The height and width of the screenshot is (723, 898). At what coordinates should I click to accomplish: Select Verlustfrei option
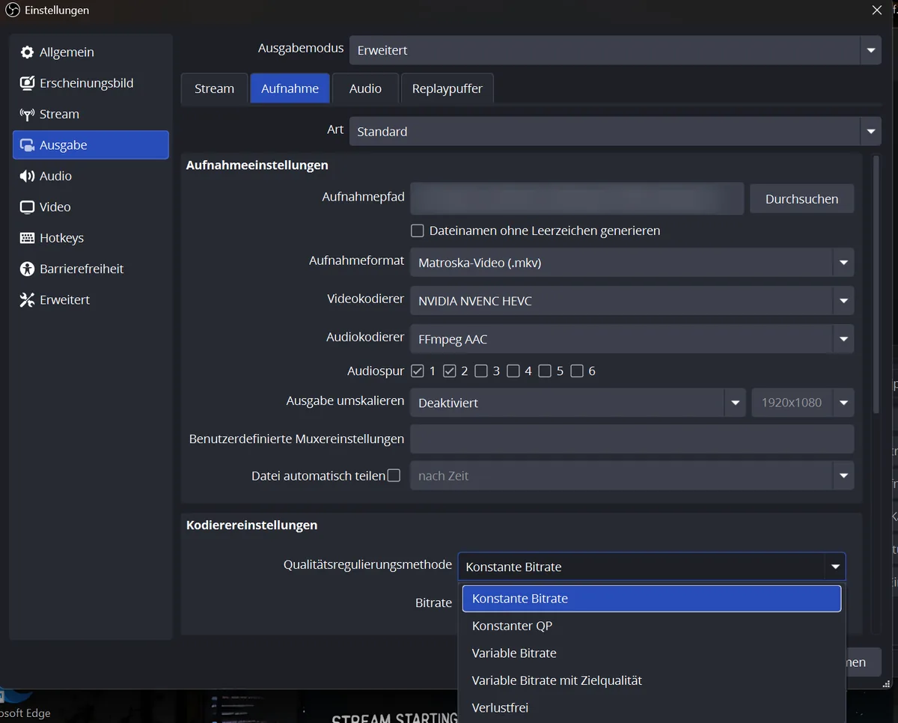coord(652,708)
